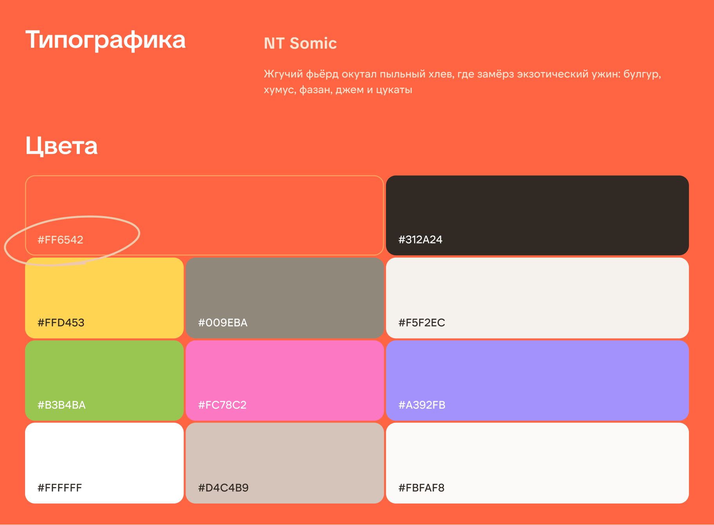Viewport: 714px width, 525px height.
Task: Pick the light #FBFAF8 swatch
Action: click(537, 463)
